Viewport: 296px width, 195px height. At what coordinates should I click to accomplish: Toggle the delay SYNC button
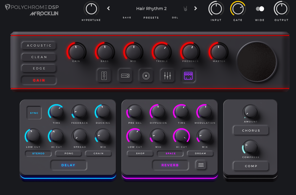tap(34, 113)
